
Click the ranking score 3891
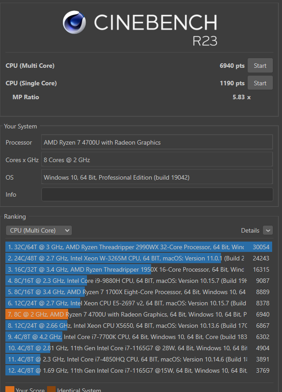click(263, 359)
